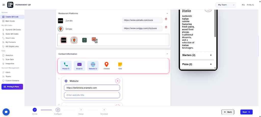Click the preview scroll-down arrow
The width and height of the screenshot is (261, 117).
[215, 68]
